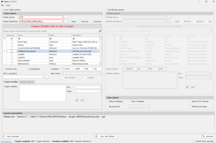Enable Zip password checkbox
The height and width of the screenshot is (143, 216).
[108, 107]
